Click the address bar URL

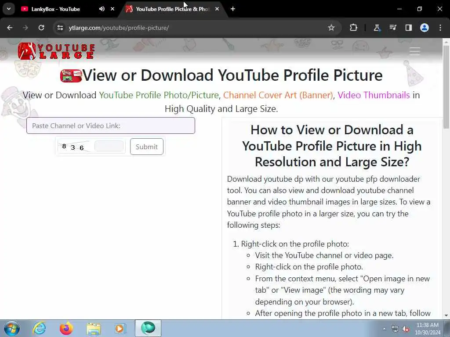coord(119,28)
